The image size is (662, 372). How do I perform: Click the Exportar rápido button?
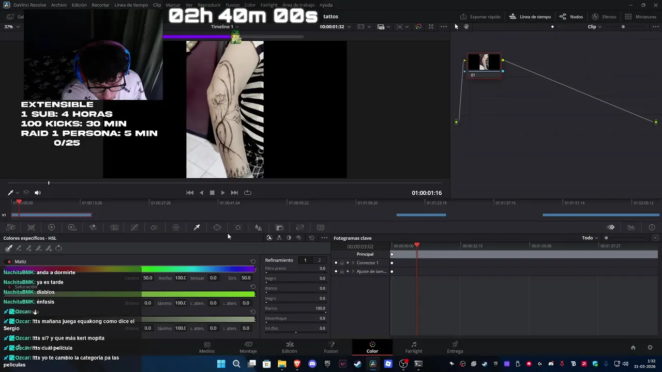[x=480, y=17]
